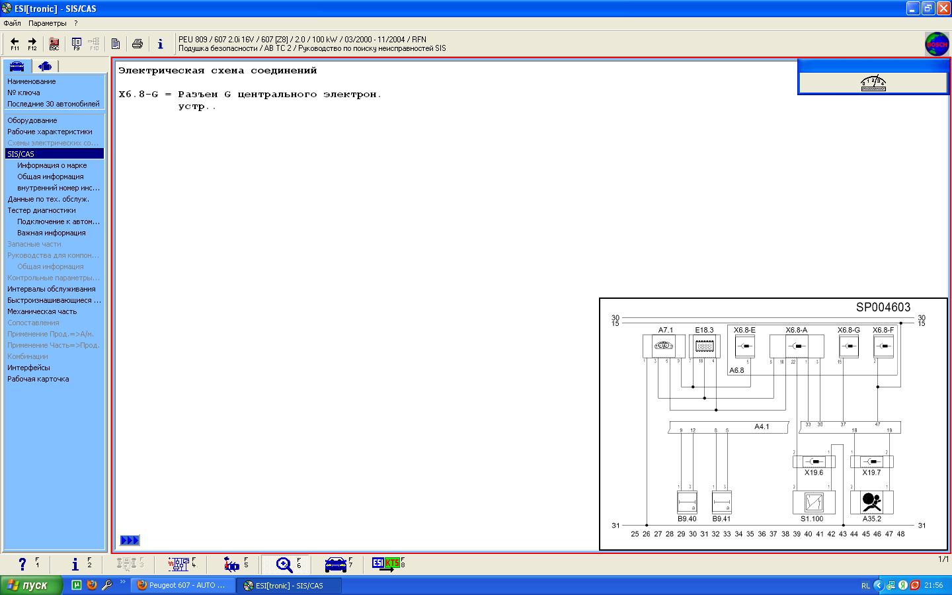Open Оборудование section
Screen dimensions: 952x595
tap(32, 120)
